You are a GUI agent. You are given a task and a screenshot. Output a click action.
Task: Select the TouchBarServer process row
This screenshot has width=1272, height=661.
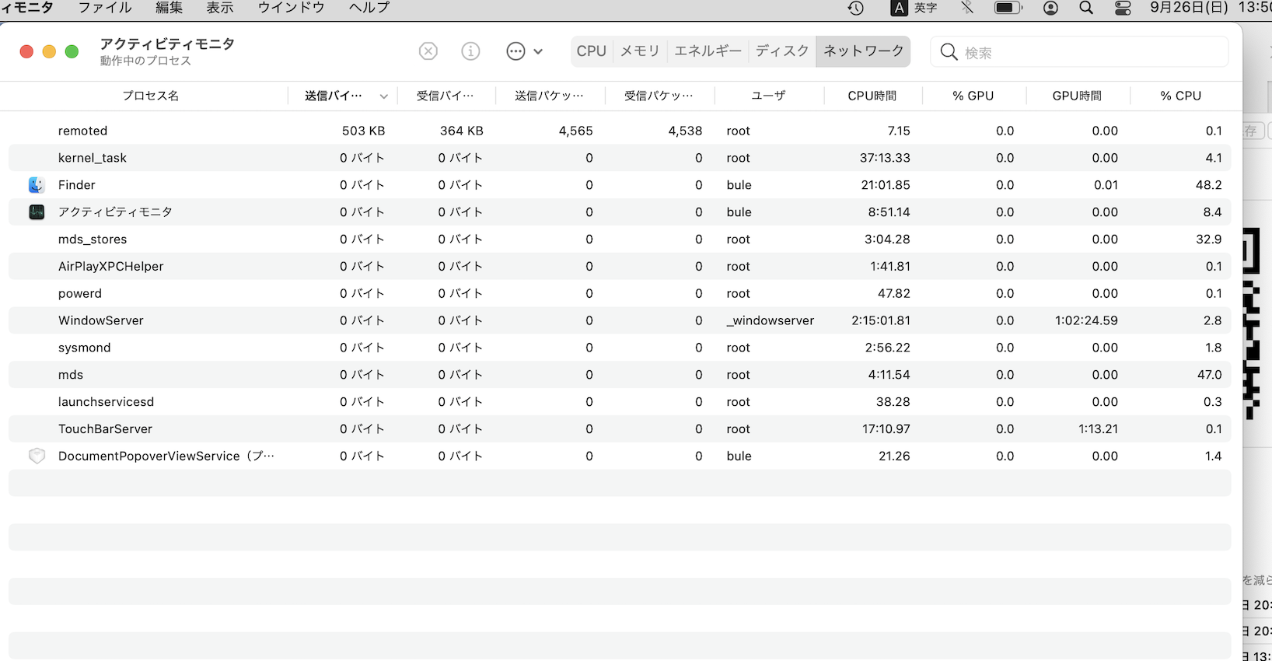pos(620,429)
